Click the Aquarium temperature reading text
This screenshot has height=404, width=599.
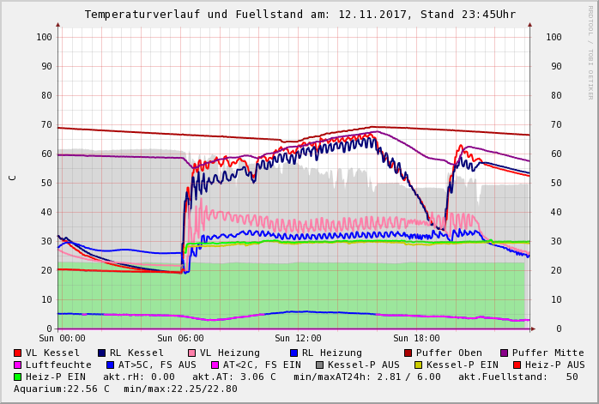pyautogui.click(x=62, y=389)
